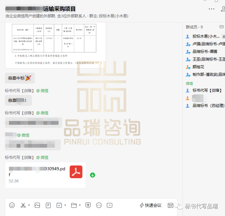Image resolution: width=225 pixels, height=216 pixels.
Task: Open more tools via the ellipsis icon
Action: tap(98, 205)
